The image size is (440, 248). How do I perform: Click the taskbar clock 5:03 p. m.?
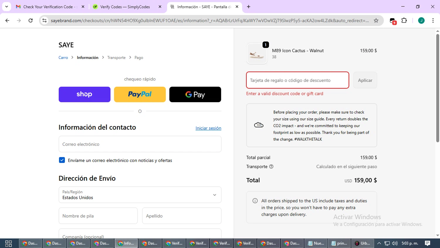tap(410, 243)
